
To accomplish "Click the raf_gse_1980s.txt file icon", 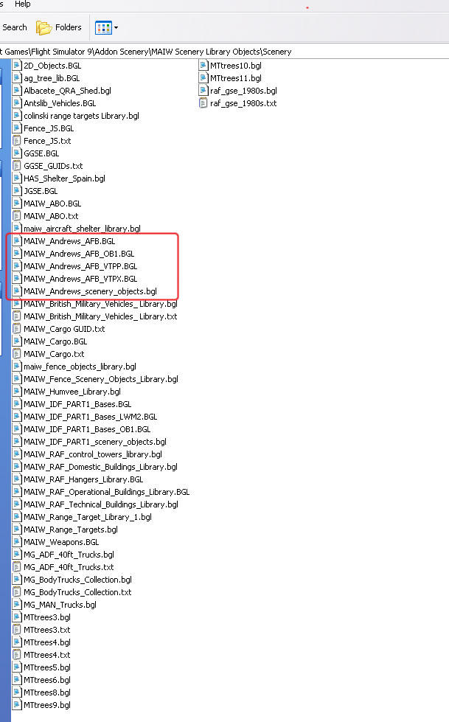I will pyautogui.click(x=204, y=103).
